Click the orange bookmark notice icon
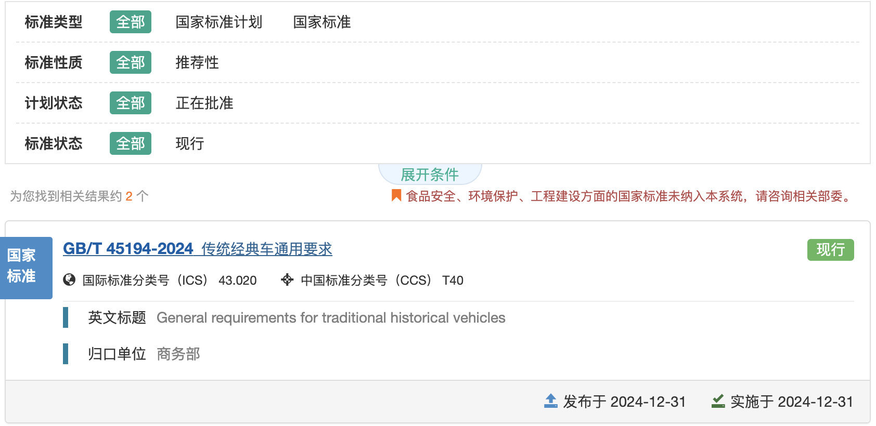The image size is (876, 426). tap(396, 195)
